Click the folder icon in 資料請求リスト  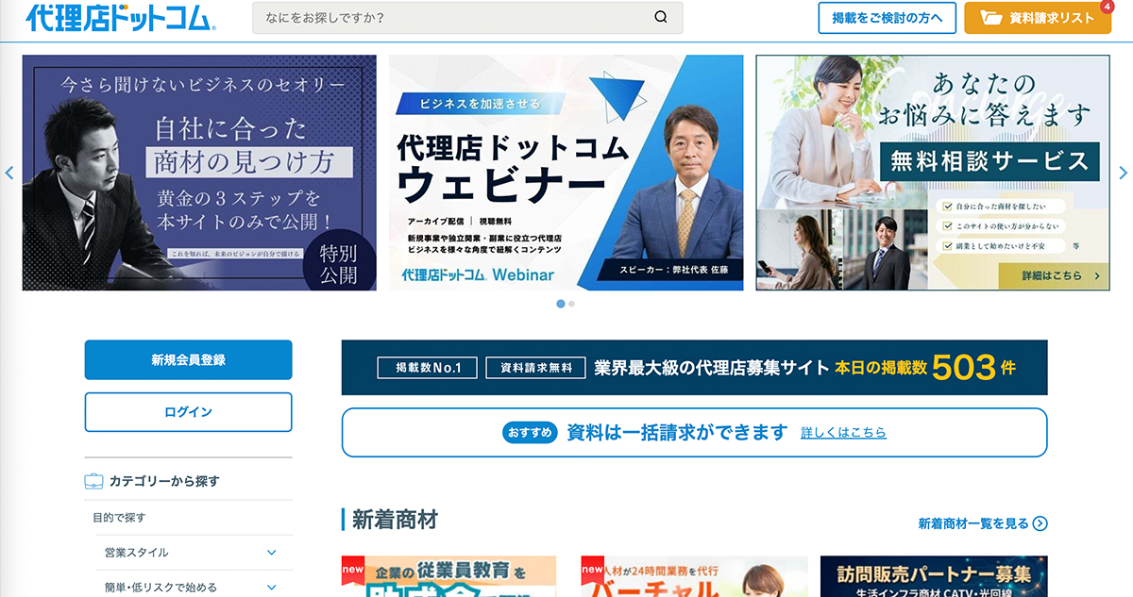(x=990, y=18)
